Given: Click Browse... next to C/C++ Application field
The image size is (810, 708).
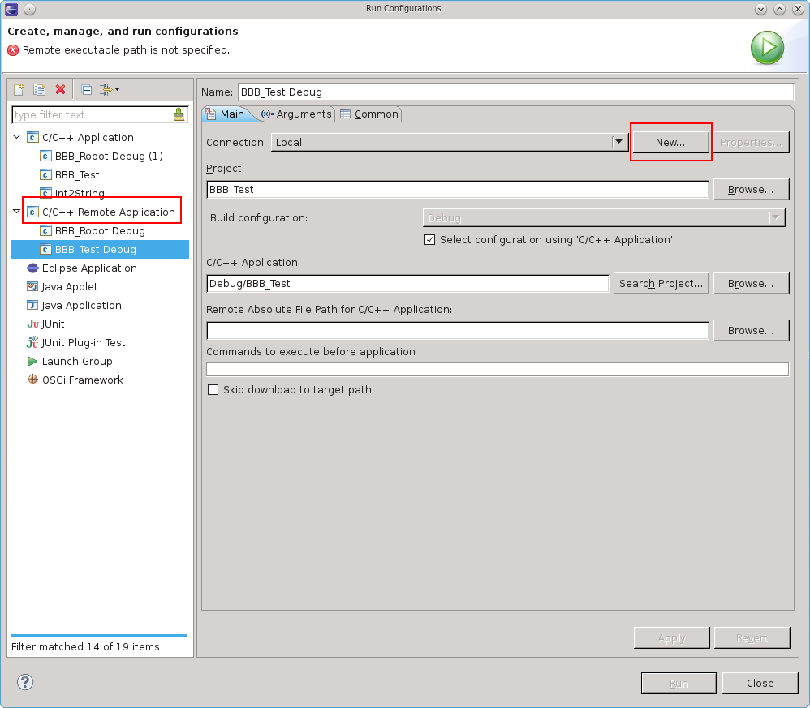Looking at the screenshot, I should point(751,283).
